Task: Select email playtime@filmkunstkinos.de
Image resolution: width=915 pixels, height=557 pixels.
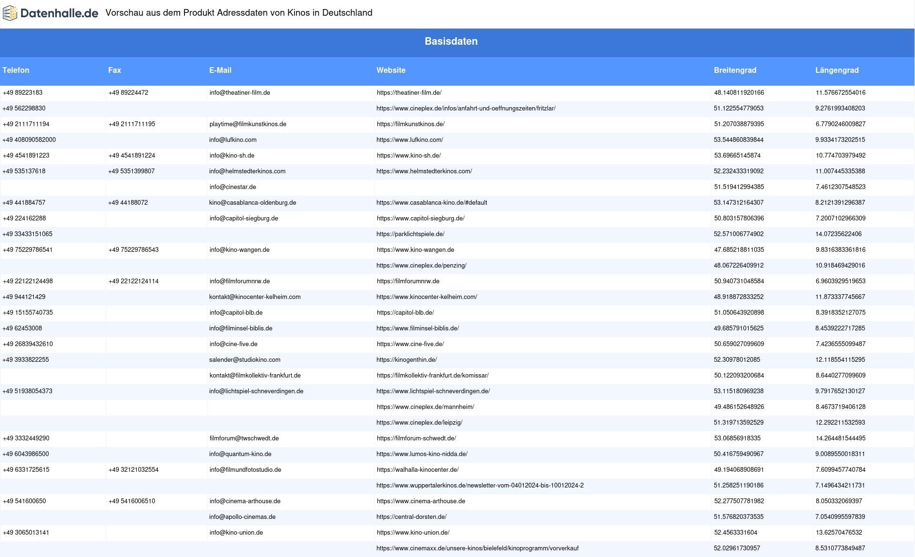Action: tap(248, 124)
